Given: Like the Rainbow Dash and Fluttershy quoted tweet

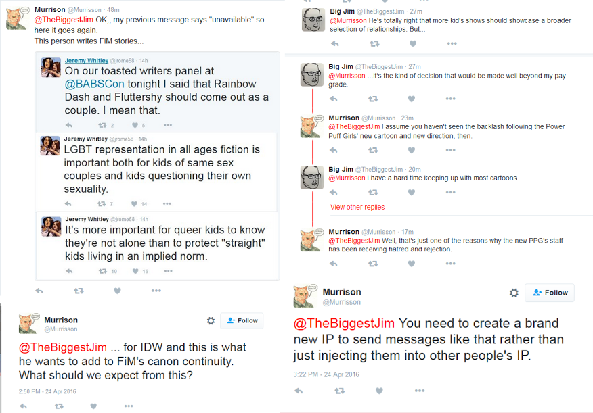Looking at the screenshot, I should pyautogui.click(x=134, y=125).
